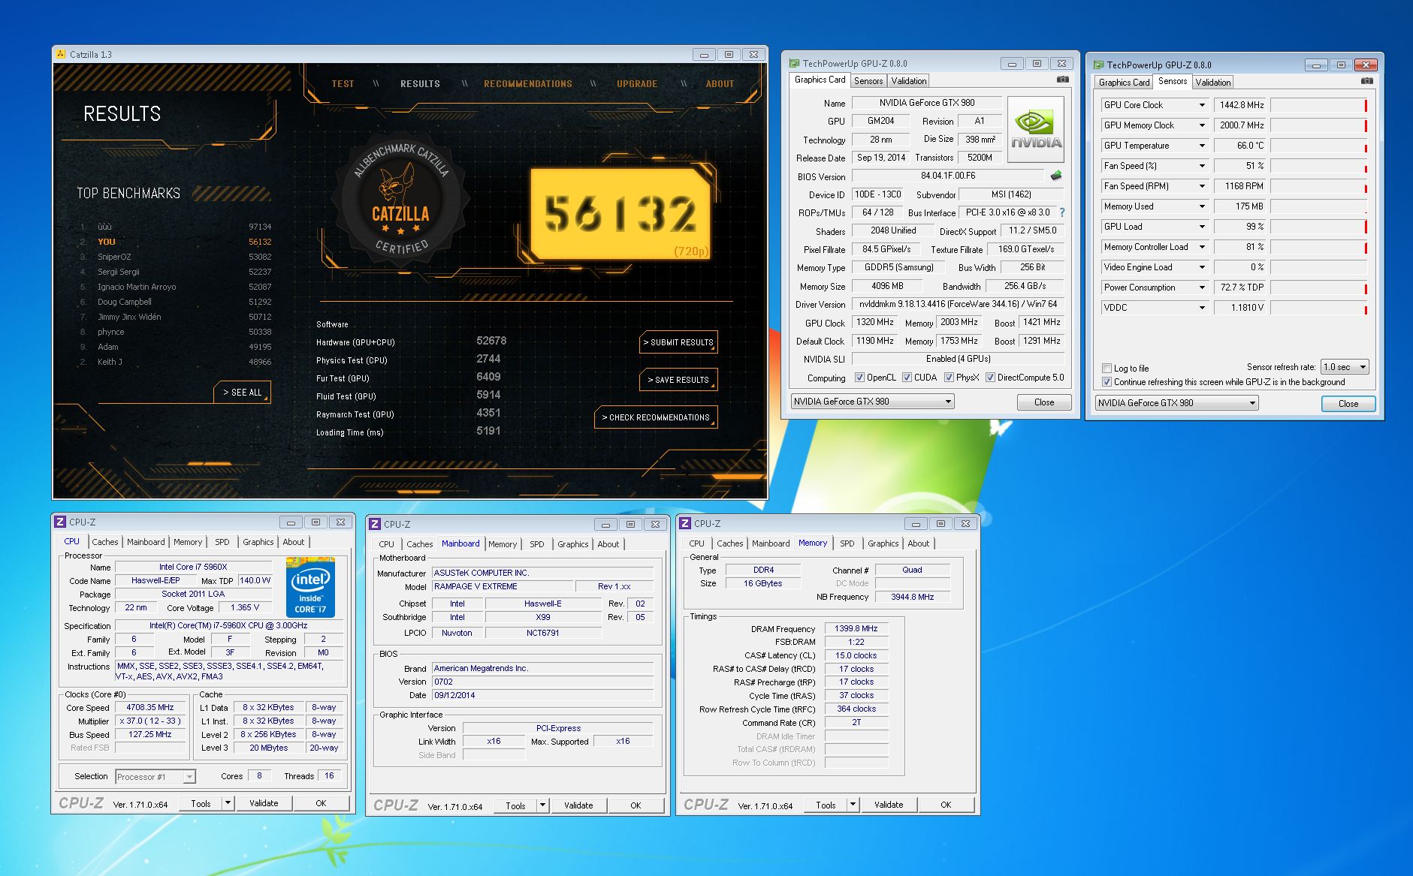The width and height of the screenshot is (1413, 876).
Task: Click OK button in CPU-Z Memory window
Action: (x=946, y=805)
